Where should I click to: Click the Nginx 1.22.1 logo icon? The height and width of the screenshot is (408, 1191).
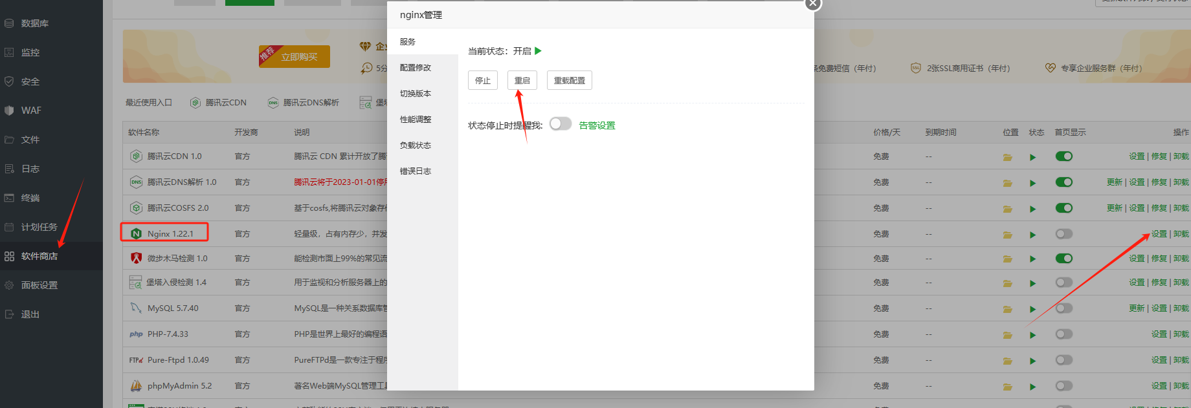point(136,233)
